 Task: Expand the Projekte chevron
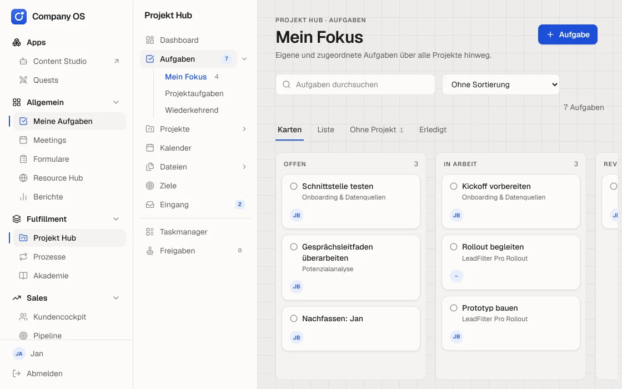244,129
